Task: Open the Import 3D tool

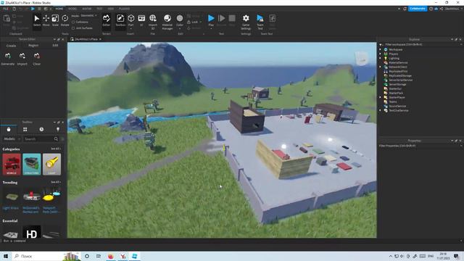Action: [x=153, y=22]
